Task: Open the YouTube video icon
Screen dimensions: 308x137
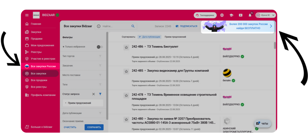Action: [240, 15]
